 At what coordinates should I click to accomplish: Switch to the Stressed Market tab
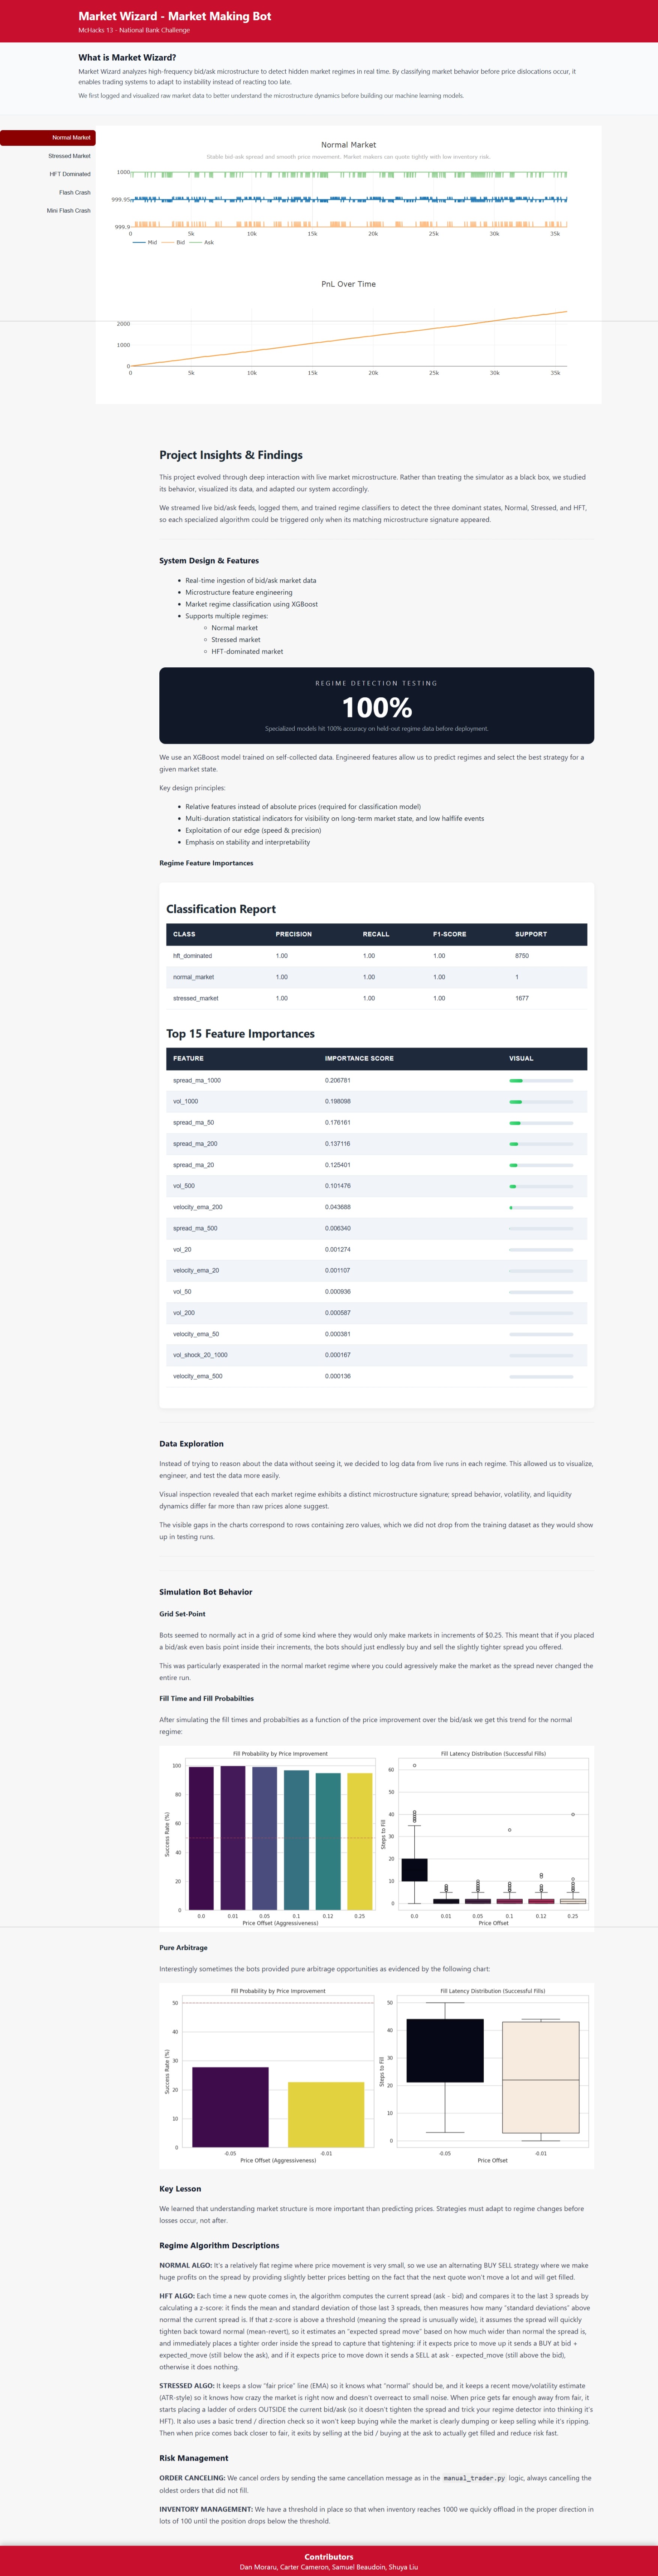48,156
